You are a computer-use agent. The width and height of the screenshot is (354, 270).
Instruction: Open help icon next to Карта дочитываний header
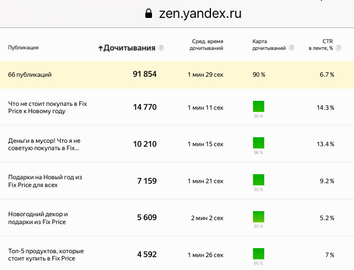(292, 48)
